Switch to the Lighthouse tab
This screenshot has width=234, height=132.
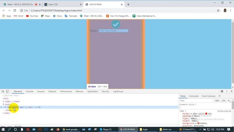[118, 91]
